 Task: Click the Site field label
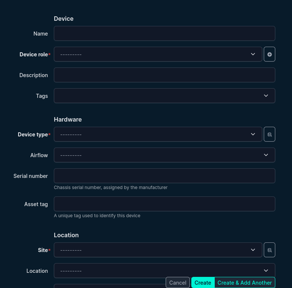(x=43, y=250)
